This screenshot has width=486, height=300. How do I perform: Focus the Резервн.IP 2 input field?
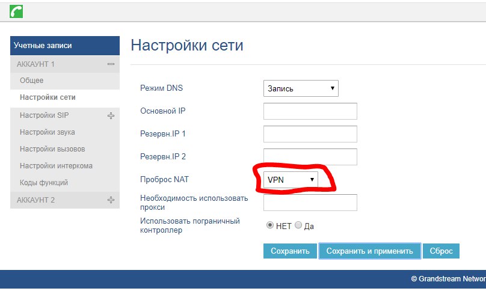click(310, 157)
